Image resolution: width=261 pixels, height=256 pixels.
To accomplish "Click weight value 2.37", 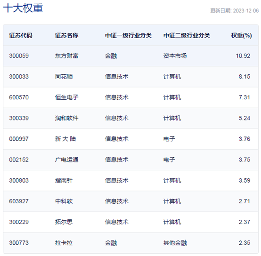I will point(245,222).
